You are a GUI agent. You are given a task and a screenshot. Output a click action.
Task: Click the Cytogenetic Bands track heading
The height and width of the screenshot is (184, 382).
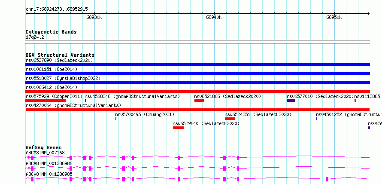[x=51, y=32]
